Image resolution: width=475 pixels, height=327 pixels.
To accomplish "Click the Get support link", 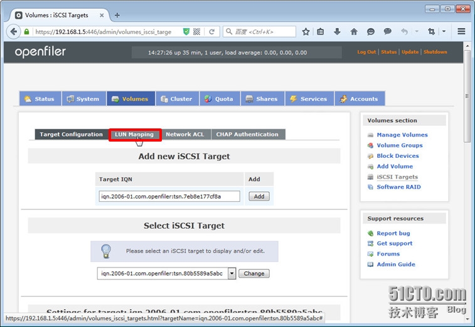I will coord(395,244).
